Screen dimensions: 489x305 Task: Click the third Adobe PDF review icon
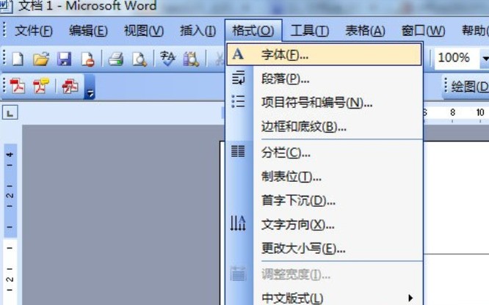(x=70, y=86)
